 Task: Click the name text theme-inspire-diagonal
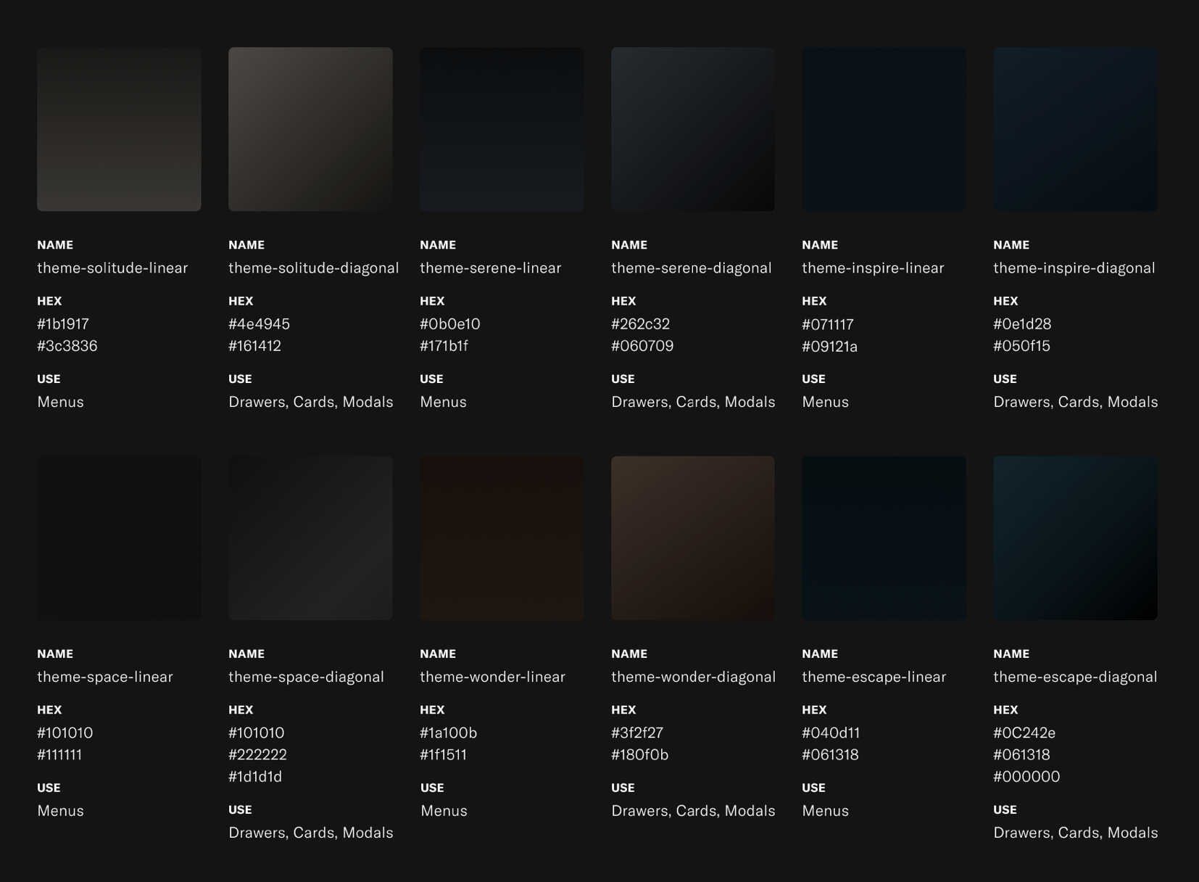1074,268
